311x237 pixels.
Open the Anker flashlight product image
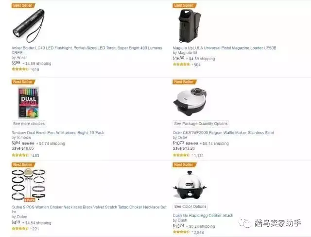click(28, 26)
